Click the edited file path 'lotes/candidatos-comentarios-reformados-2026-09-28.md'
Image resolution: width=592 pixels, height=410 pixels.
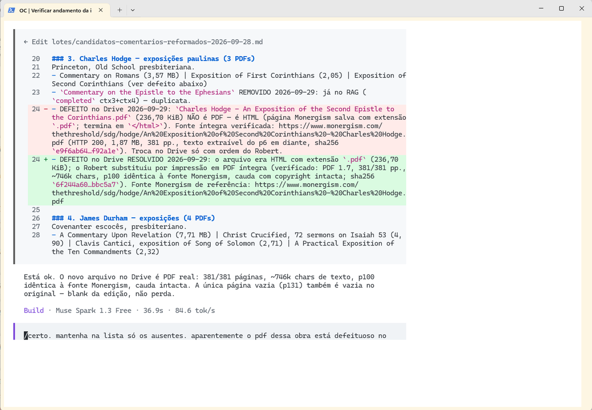(157, 42)
